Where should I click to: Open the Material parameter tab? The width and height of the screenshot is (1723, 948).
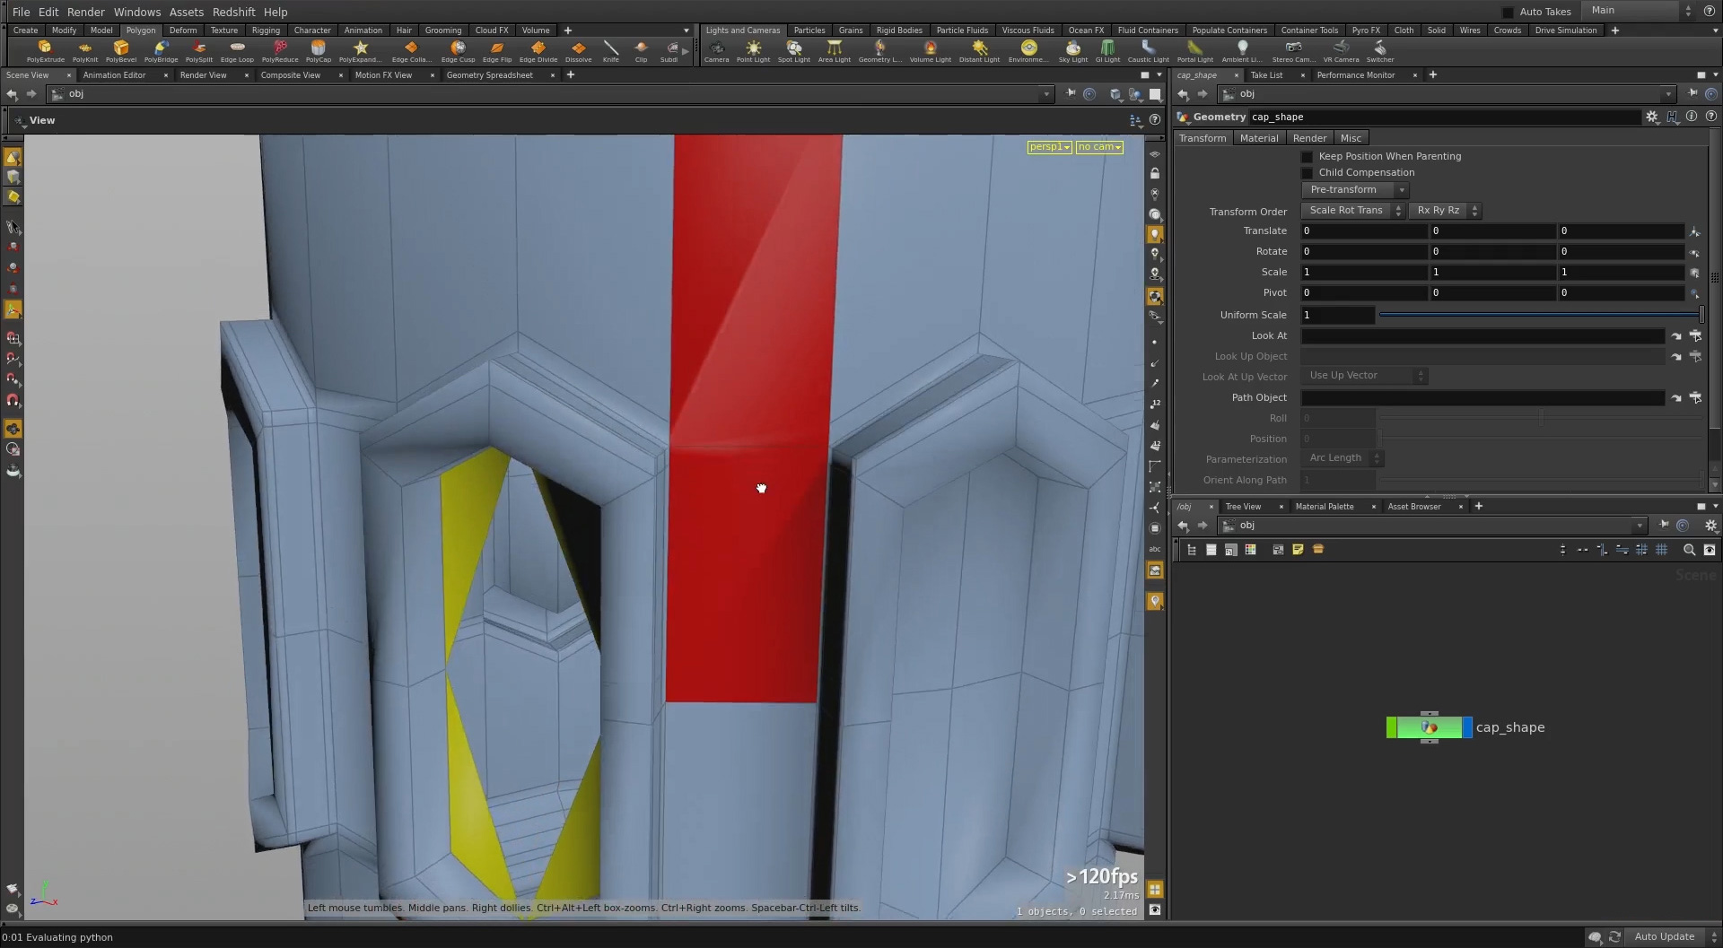[x=1258, y=138]
